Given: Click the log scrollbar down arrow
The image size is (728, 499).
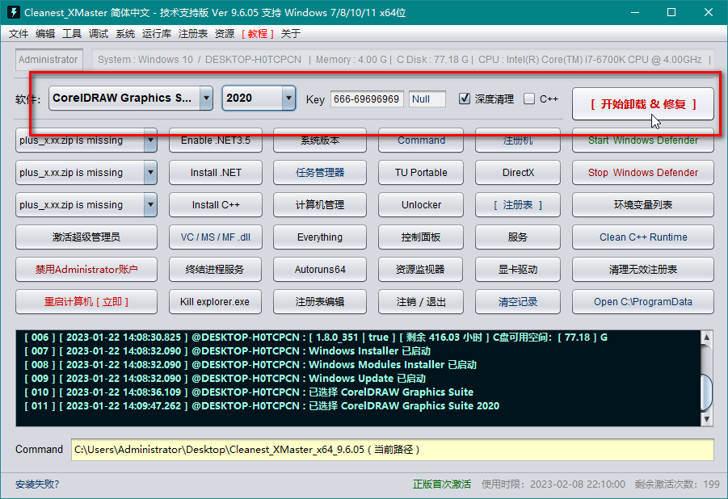Looking at the screenshot, I should click(707, 419).
